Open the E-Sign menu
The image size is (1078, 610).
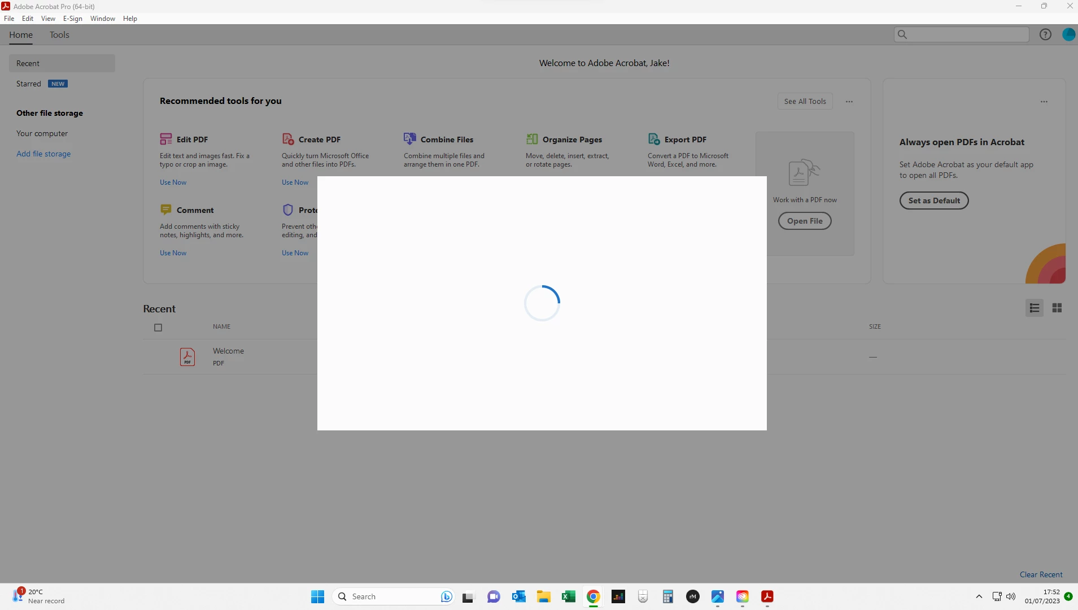click(x=73, y=18)
